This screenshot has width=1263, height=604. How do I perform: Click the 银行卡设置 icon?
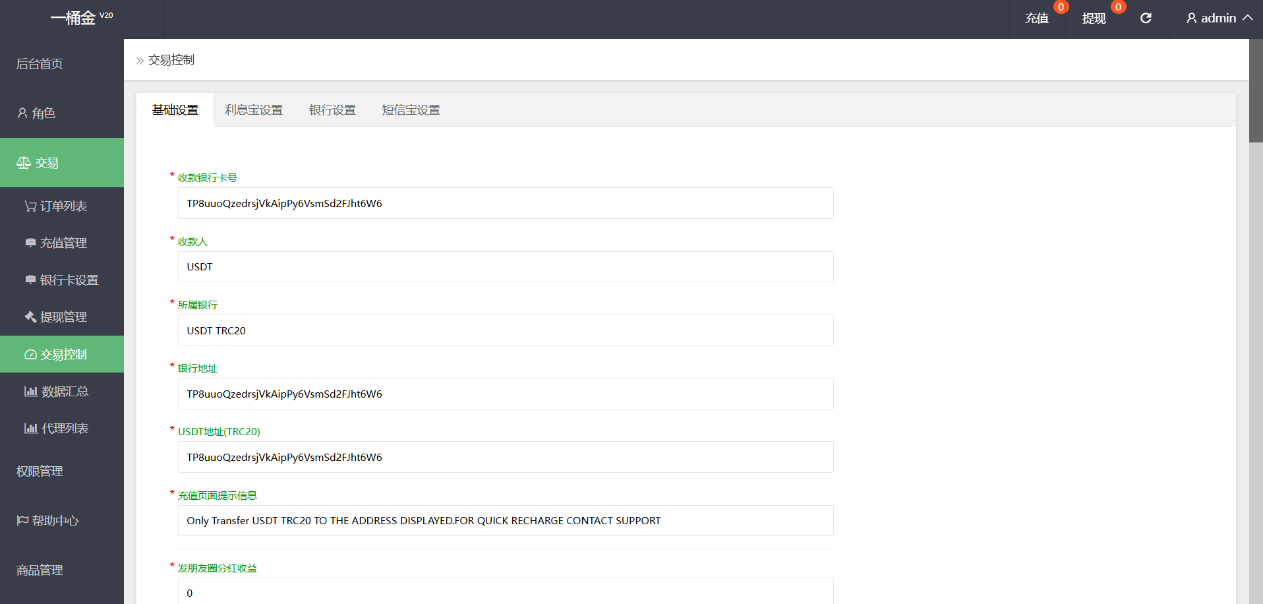[30, 280]
